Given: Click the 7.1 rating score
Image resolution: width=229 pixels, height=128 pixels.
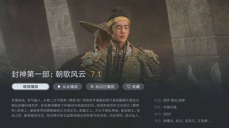Looking at the screenshot, I should 96,74.
